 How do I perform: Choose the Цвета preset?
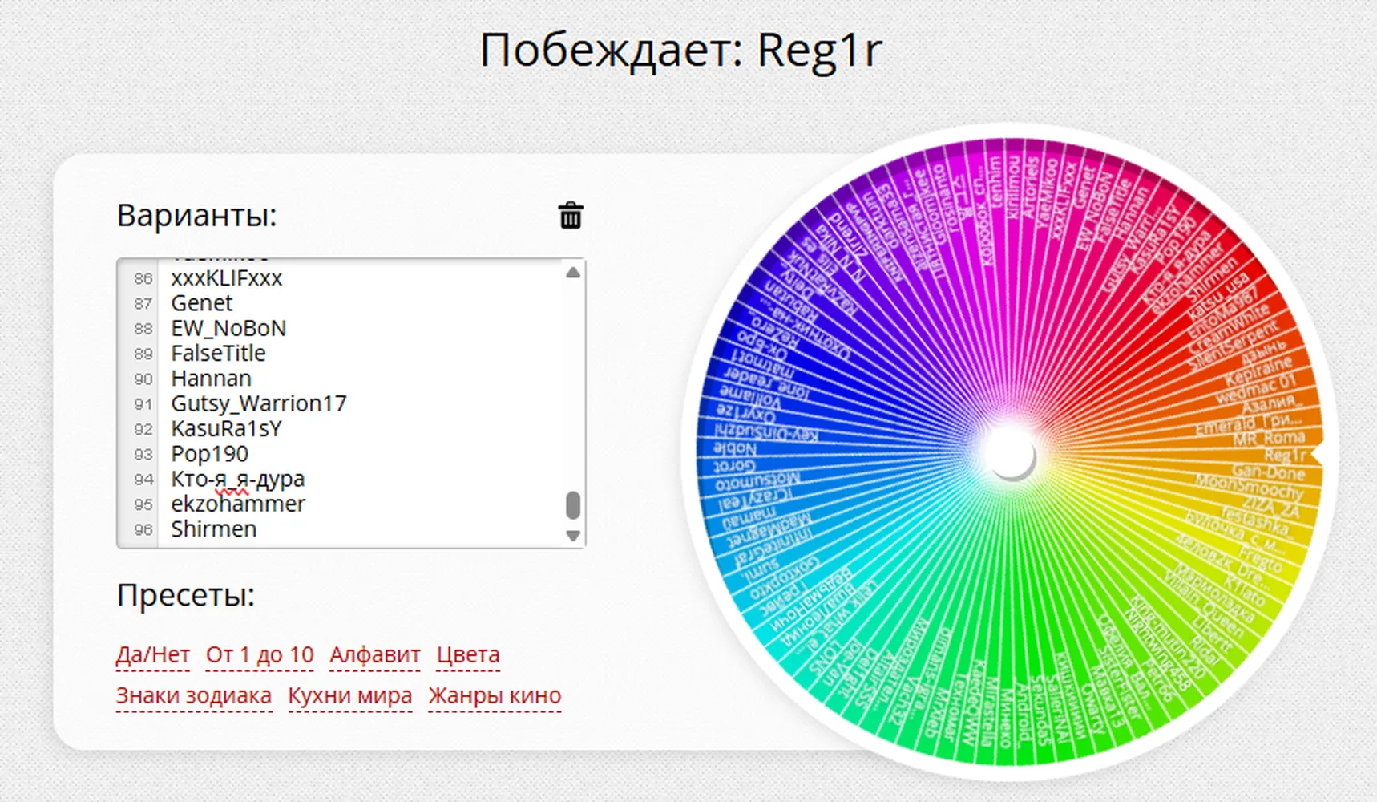click(x=468, y=654)
